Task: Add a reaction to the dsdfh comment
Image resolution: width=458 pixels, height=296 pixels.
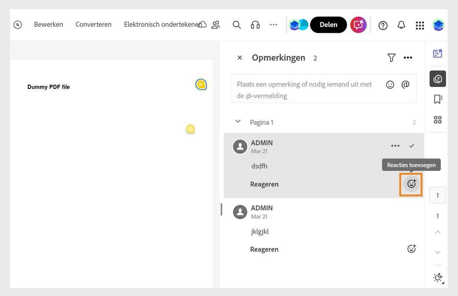Action: tap(411, 184)
